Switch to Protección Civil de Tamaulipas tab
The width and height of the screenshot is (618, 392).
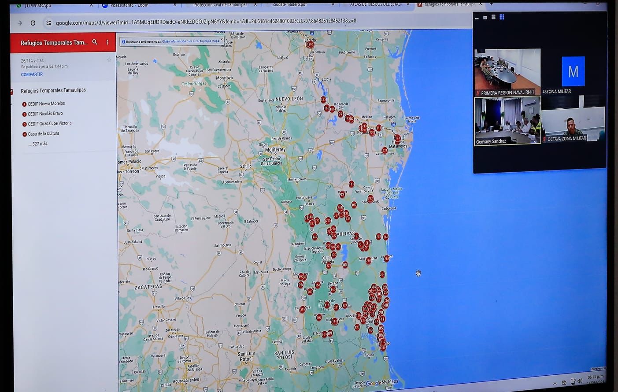point(220,5)
